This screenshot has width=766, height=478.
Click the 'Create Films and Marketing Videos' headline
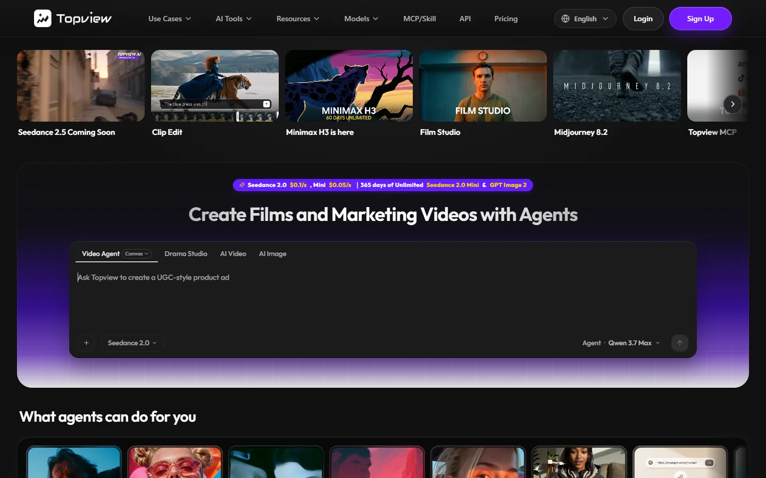click(383, 215)
